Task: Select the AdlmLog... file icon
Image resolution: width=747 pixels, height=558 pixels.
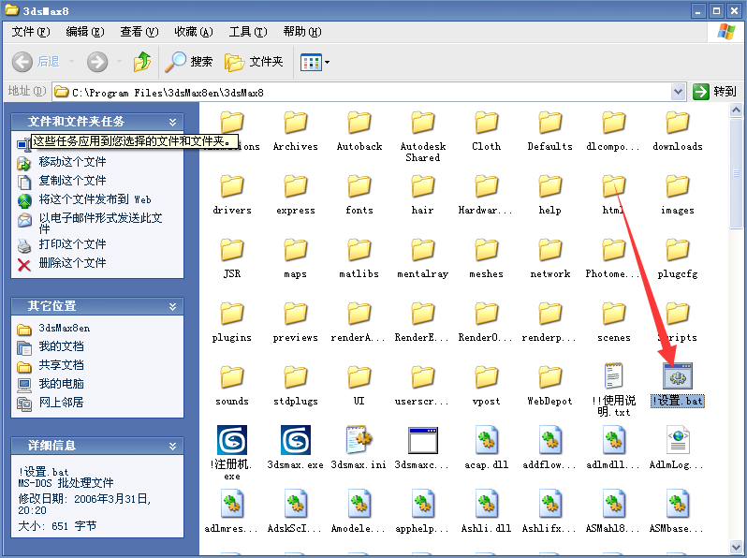Action: [x=677, y=448]
